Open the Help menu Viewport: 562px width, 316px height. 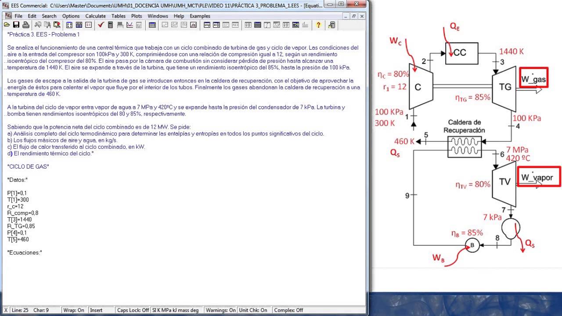(179, 16)
